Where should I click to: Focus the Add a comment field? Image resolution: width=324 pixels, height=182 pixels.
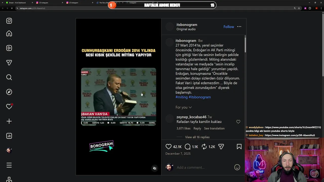204,167
